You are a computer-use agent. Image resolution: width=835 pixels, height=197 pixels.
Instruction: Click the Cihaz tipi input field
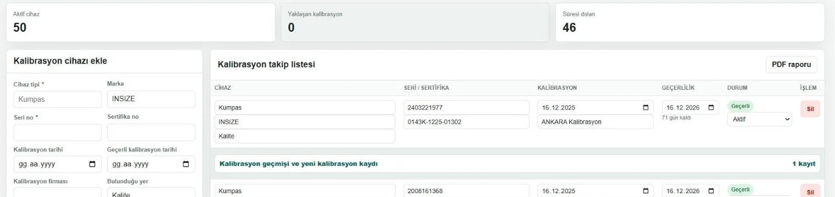pyautogui.click(x=58, y=99)
